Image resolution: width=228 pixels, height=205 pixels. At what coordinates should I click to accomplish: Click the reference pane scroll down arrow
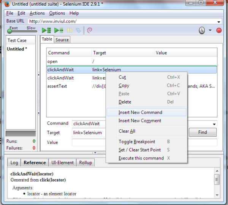[x=217, y=195]
